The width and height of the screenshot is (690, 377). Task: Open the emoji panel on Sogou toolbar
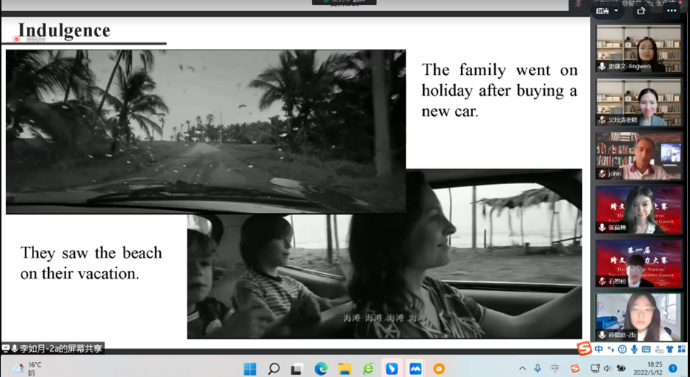coord(623,350)
